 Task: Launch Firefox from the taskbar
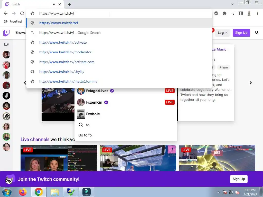point(23,192)
